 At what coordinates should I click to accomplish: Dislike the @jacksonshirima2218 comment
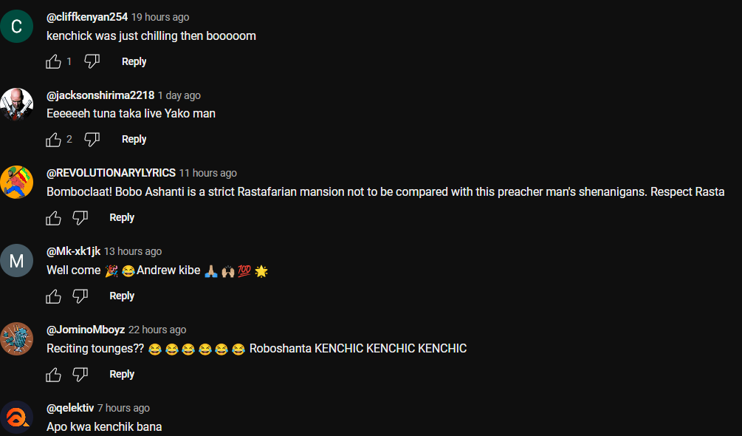point(92,140)
